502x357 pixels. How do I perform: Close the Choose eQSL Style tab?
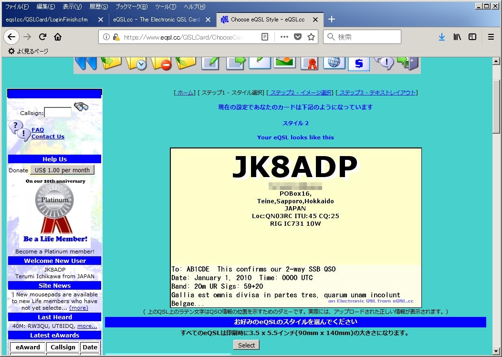(315, 20)
